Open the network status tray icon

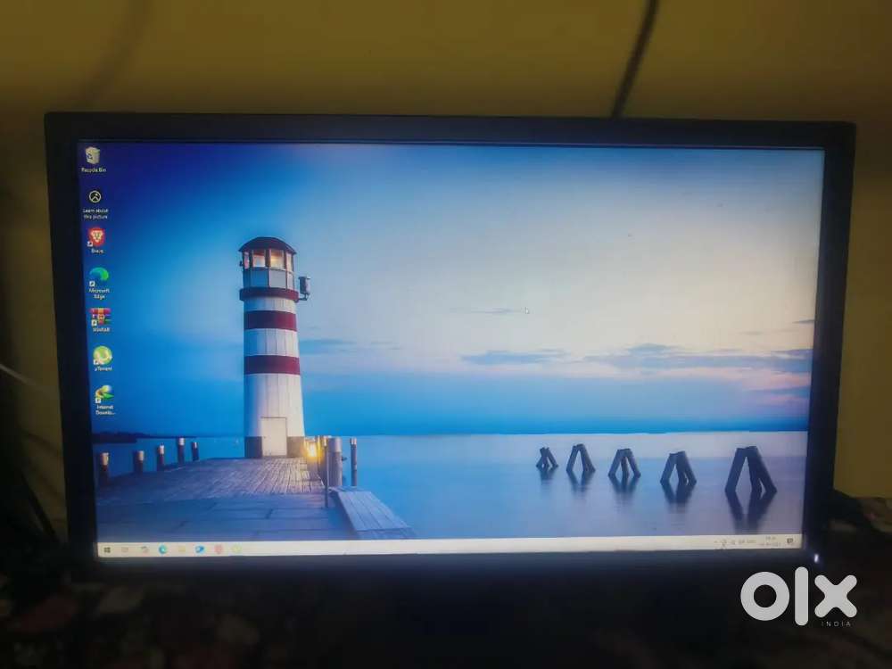point(723,542)
